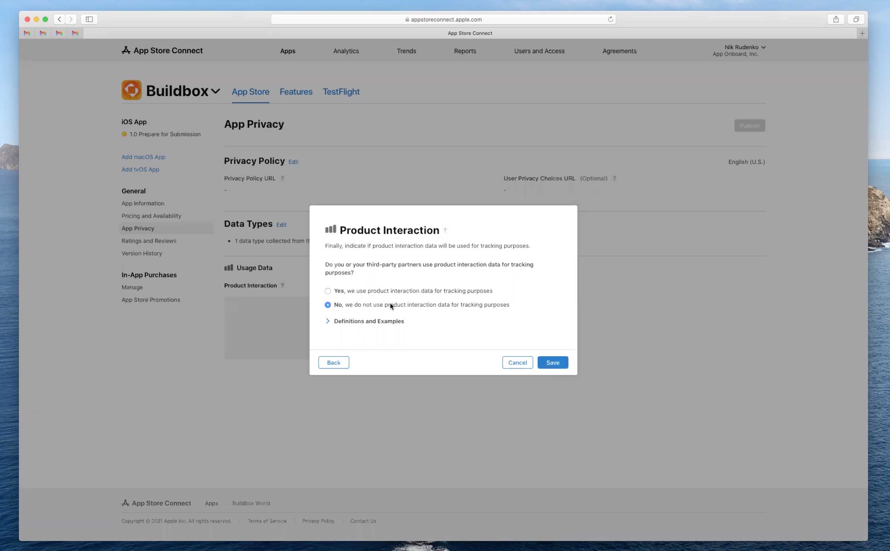The width and height of the screenshot is (890, 551).
Task: Select No, we do not use tracking option
Action: (x=328, y=305)
